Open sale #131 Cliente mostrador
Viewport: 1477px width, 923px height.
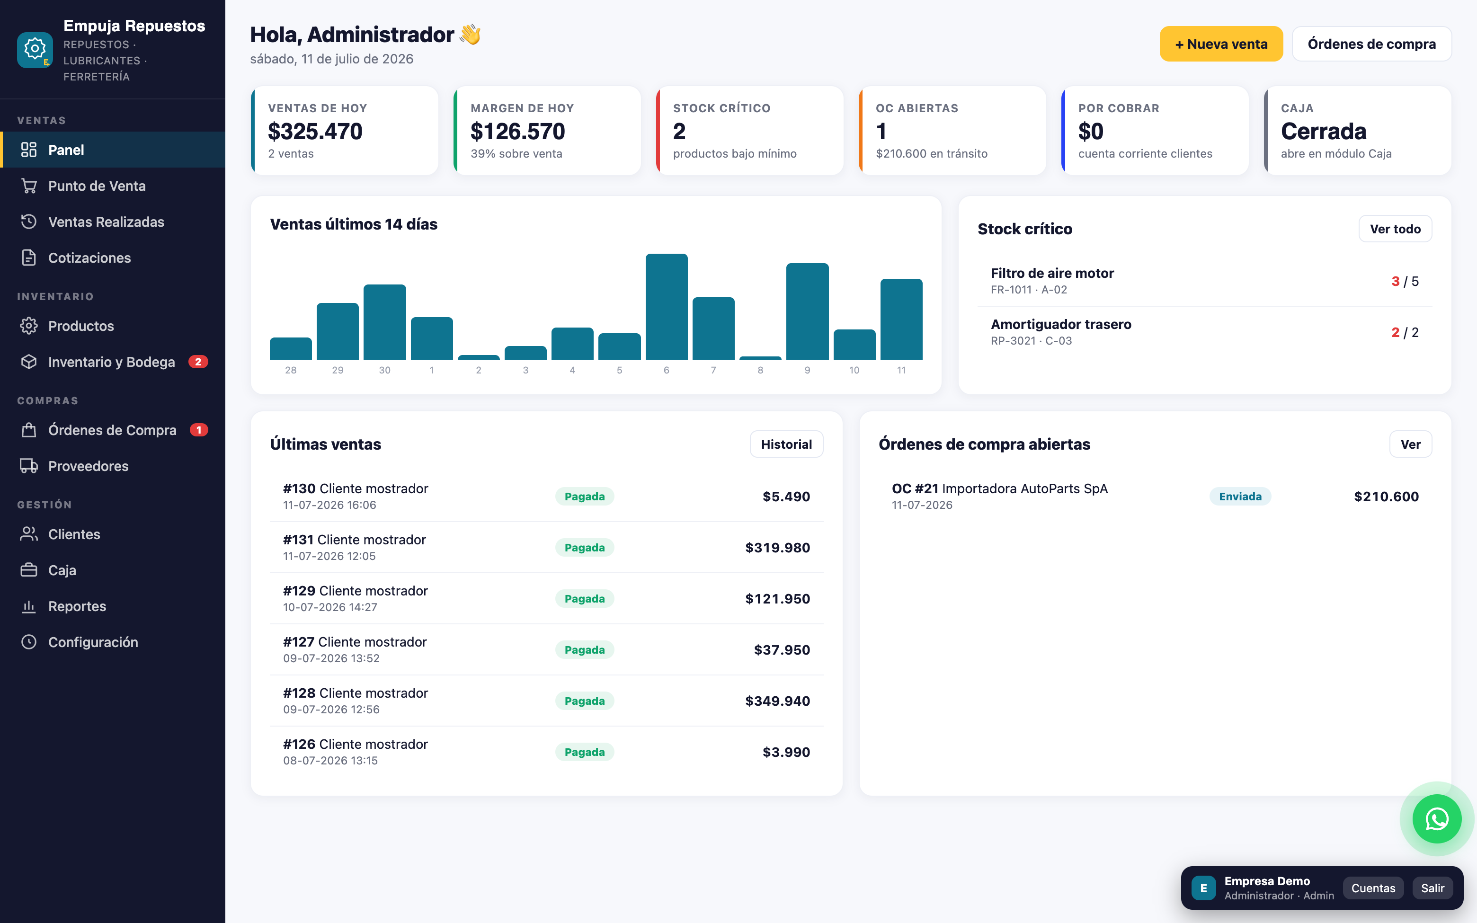pyautogui.click(x=547, y=548)
